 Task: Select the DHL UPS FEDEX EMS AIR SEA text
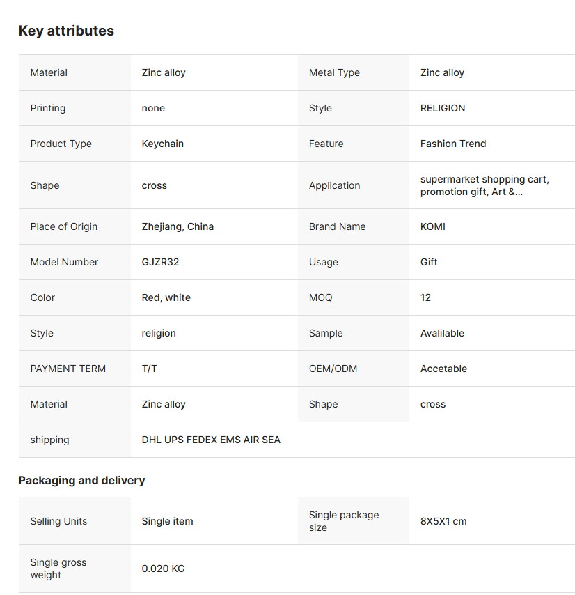[211, 440]
